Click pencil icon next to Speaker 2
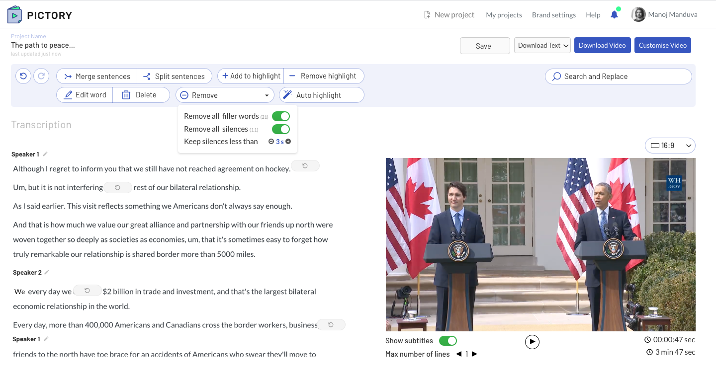 tap(47, 272)
